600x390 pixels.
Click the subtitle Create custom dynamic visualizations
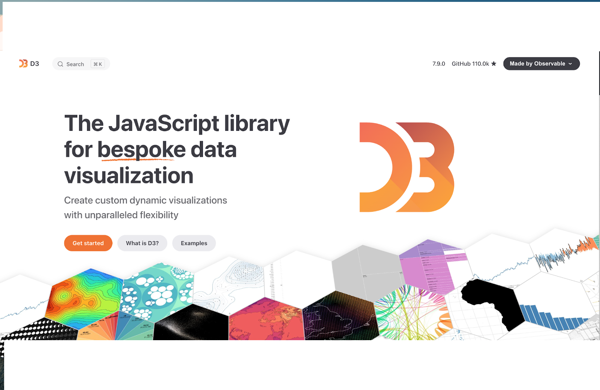145,200
